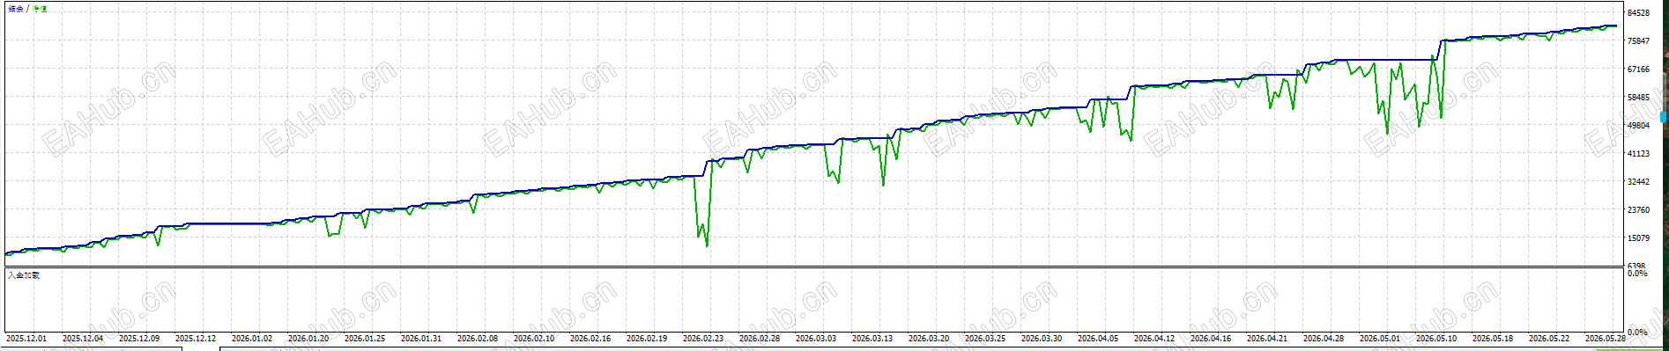The image size is (1669, 351).
Task: Click the 2026.04.28 date label
Action: pos(1324,338)
